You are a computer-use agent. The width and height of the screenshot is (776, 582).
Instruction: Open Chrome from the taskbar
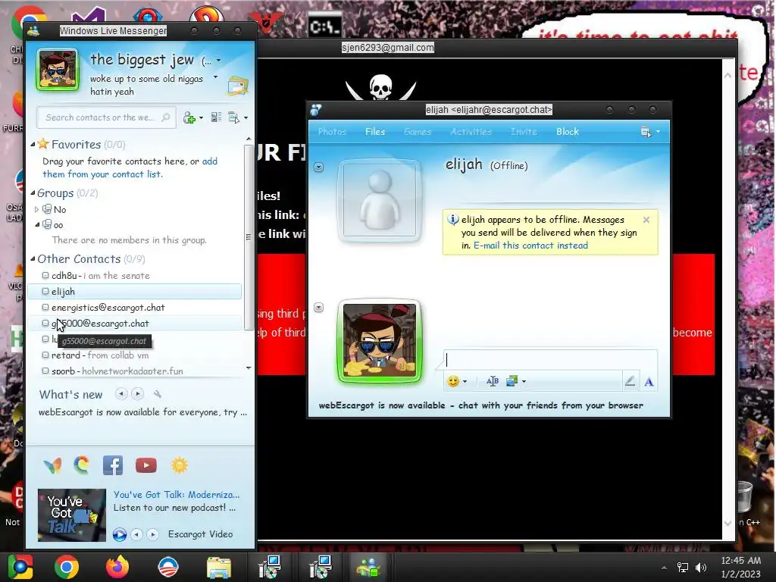click(x=67, y=567)
